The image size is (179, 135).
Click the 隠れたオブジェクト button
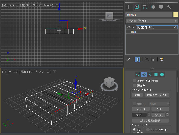[157, 95]
